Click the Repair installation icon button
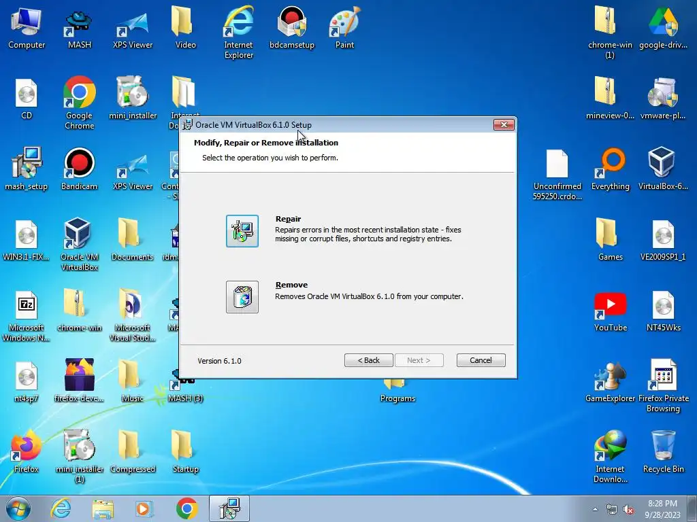 (x=242, y=231)
